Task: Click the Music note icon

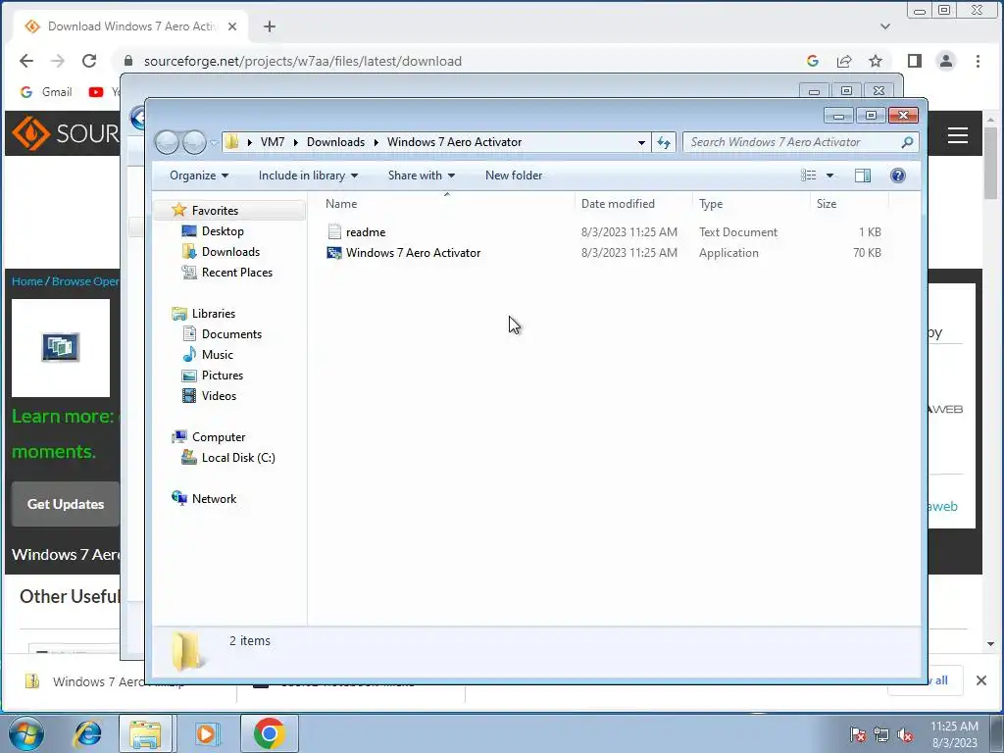Action: pyautogui.click(x=189, y=354)
